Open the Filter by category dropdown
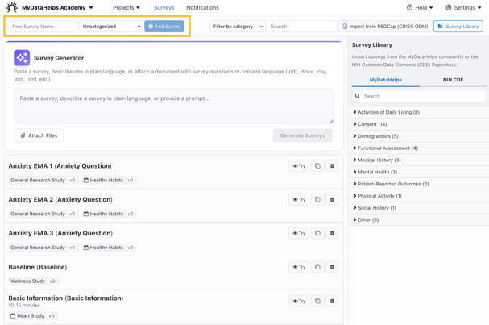 click(x=238, y=27)
